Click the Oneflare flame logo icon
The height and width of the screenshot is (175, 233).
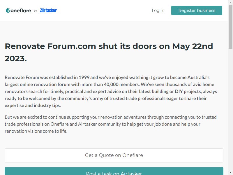pyautogui.click(x=8, y=10)
